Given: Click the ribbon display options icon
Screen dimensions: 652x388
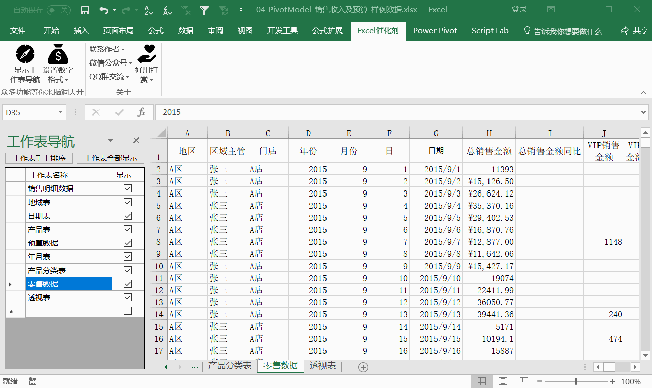Looking at the screenshot, I should coord(551,9).
